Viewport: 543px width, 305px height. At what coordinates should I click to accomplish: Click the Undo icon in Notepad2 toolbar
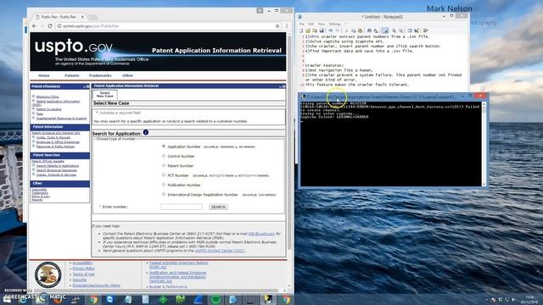point(331,30)
